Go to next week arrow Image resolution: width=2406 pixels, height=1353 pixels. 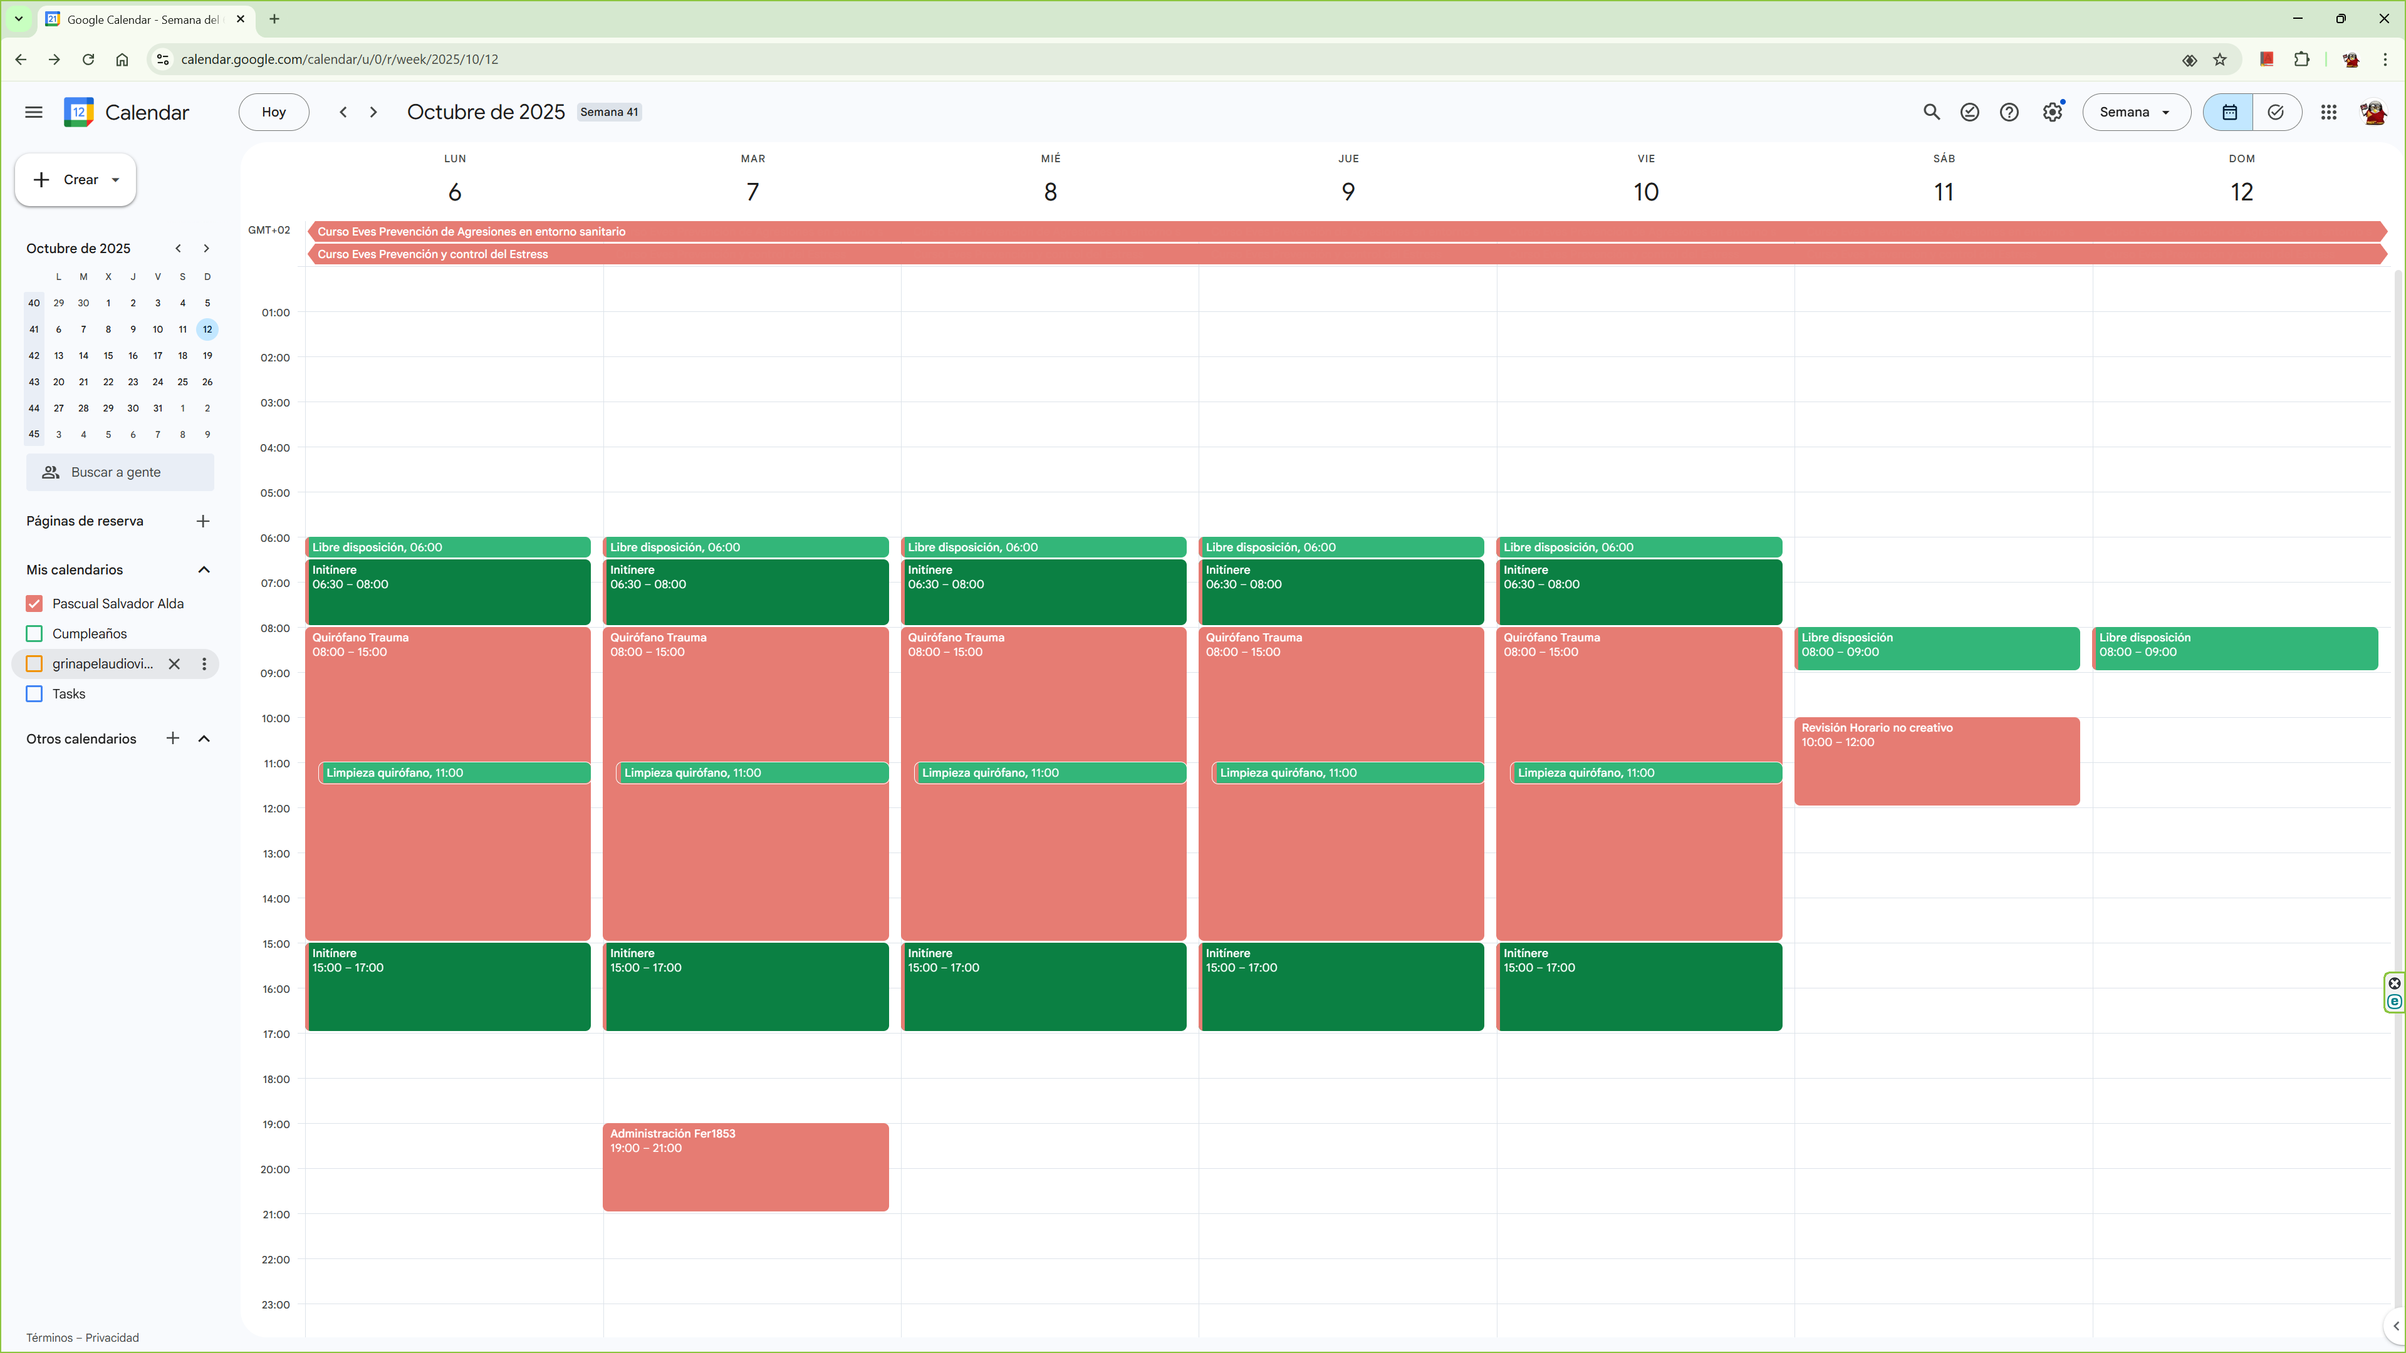point(373,112)
